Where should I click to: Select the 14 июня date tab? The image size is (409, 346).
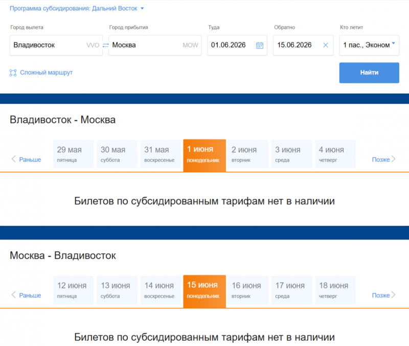point(161,290)
